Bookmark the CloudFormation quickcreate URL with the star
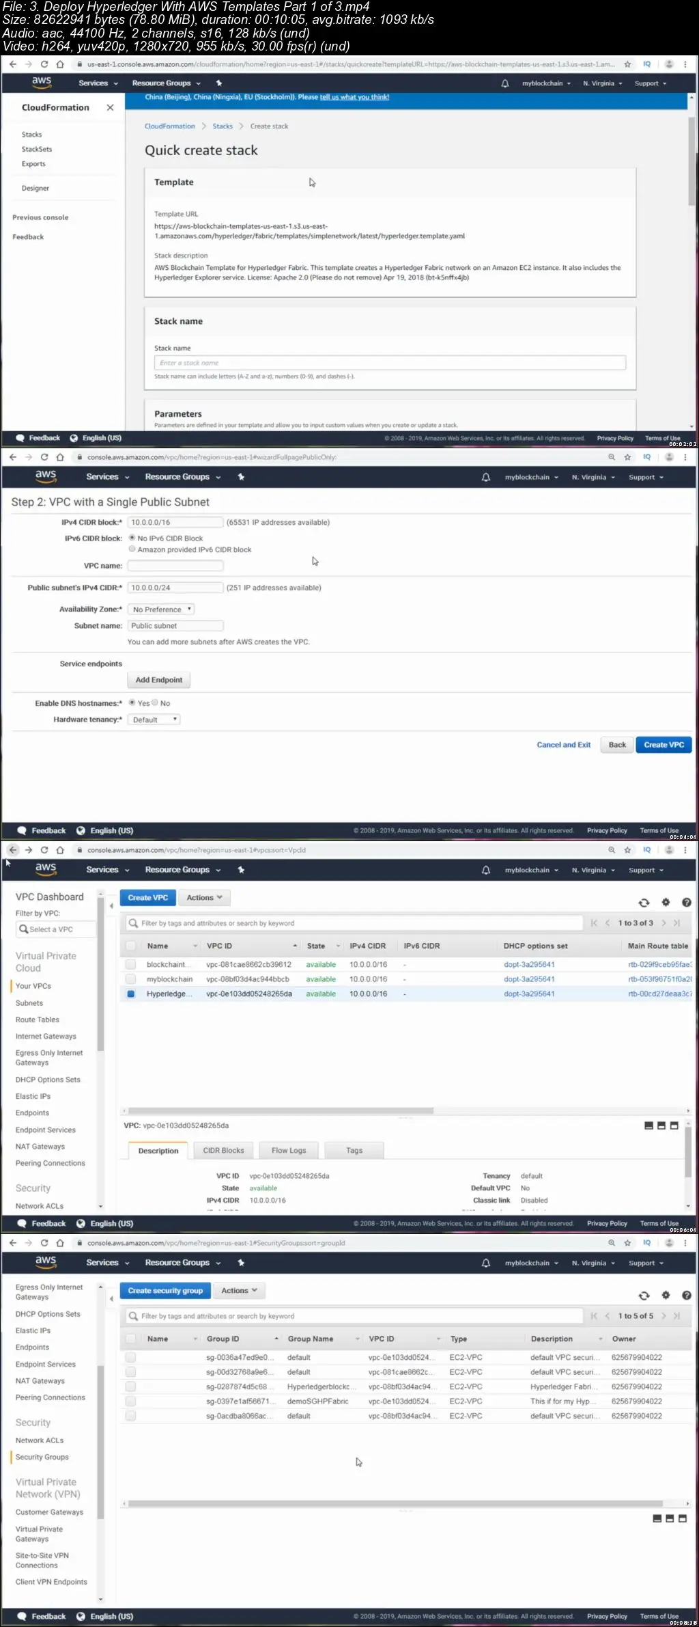The image size is (699, 1627). click(x=627, y=64)
